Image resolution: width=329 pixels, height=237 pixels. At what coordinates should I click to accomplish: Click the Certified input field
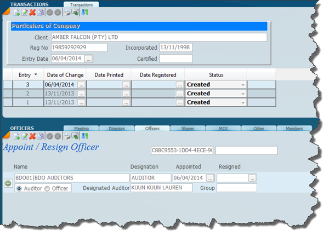(176, 59)
